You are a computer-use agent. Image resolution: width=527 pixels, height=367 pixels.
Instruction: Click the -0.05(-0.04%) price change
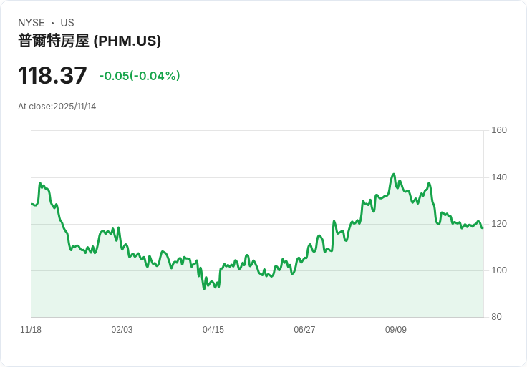coord(140,76)
